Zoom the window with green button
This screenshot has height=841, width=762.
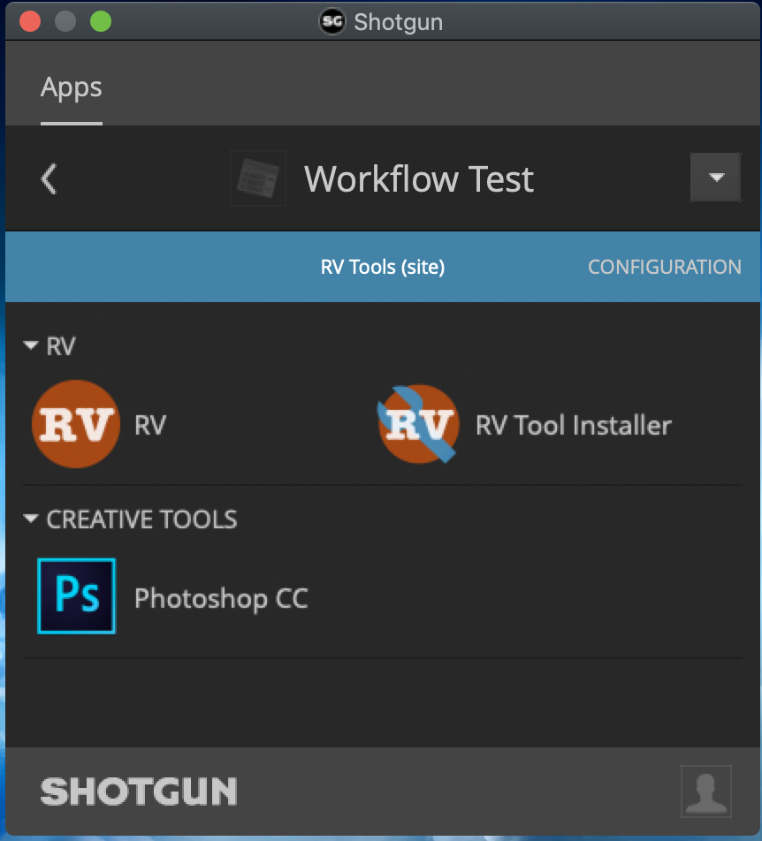click(101, 21)
